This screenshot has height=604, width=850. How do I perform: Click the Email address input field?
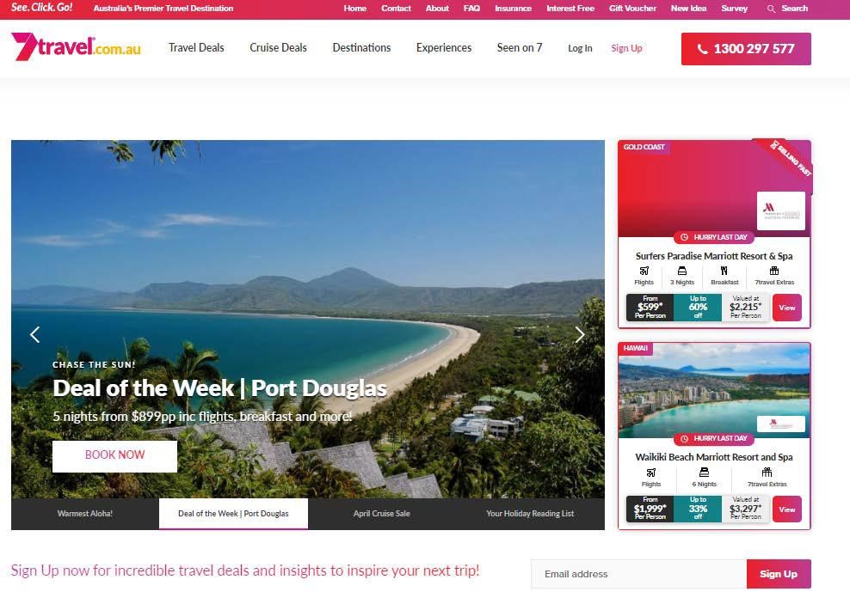click(638, 574)
